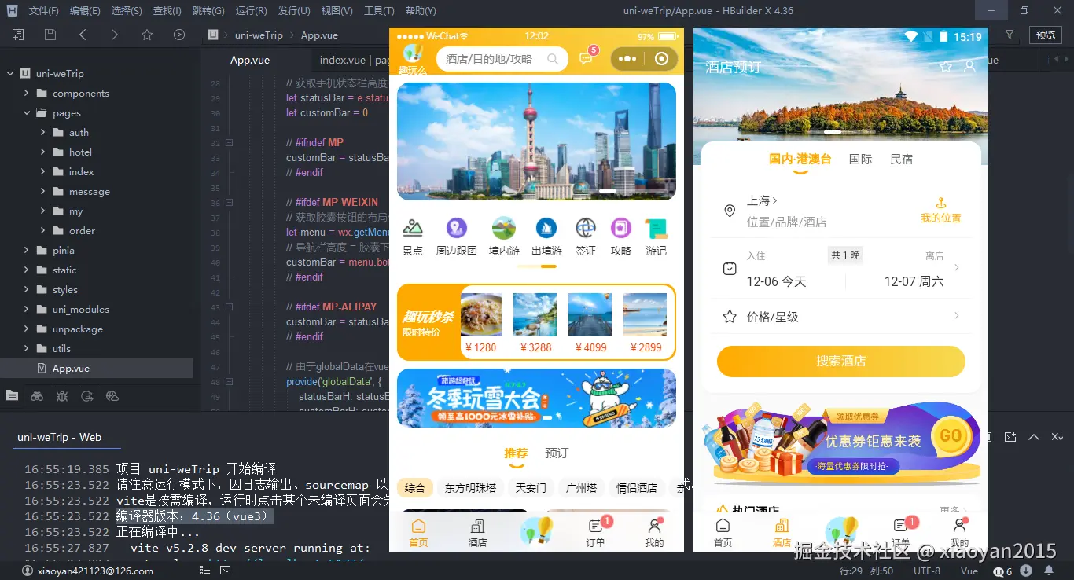Click the 酒店/目的地/攻略 search field
The width and height of the screenshot is (1074, 580).
(x=502, y=59)
